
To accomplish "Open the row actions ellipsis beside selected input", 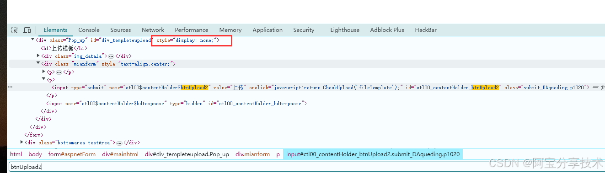I will coord(10,87).
